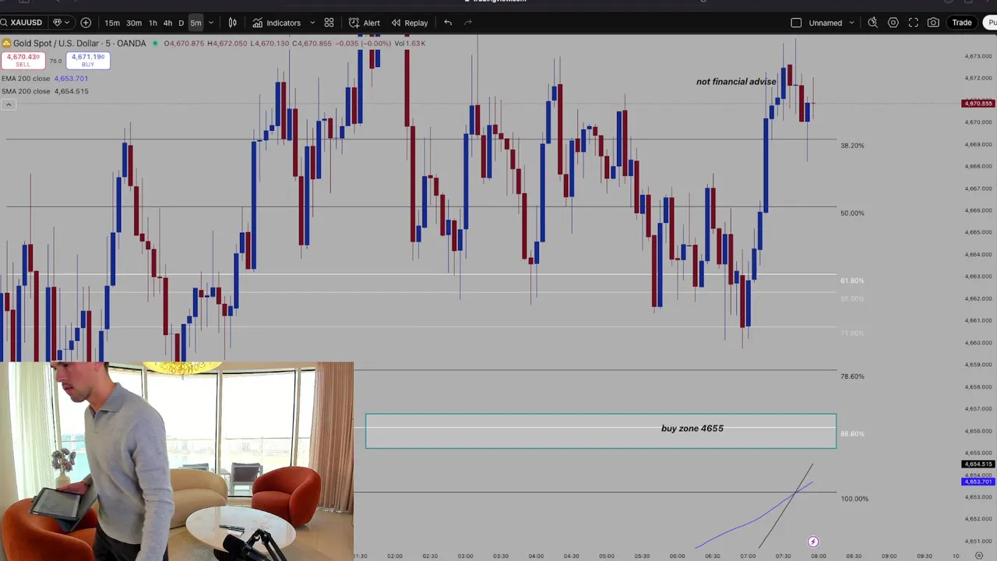
Task: Click the Trade button
Action: click(x=962, y=23)
